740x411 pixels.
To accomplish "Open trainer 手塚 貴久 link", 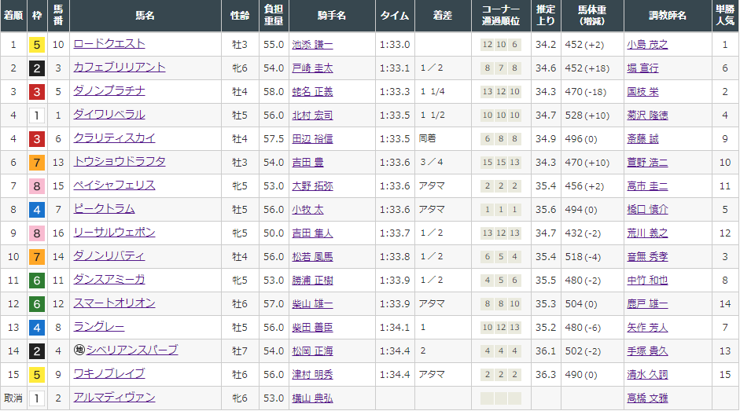I will click(647, 351).
